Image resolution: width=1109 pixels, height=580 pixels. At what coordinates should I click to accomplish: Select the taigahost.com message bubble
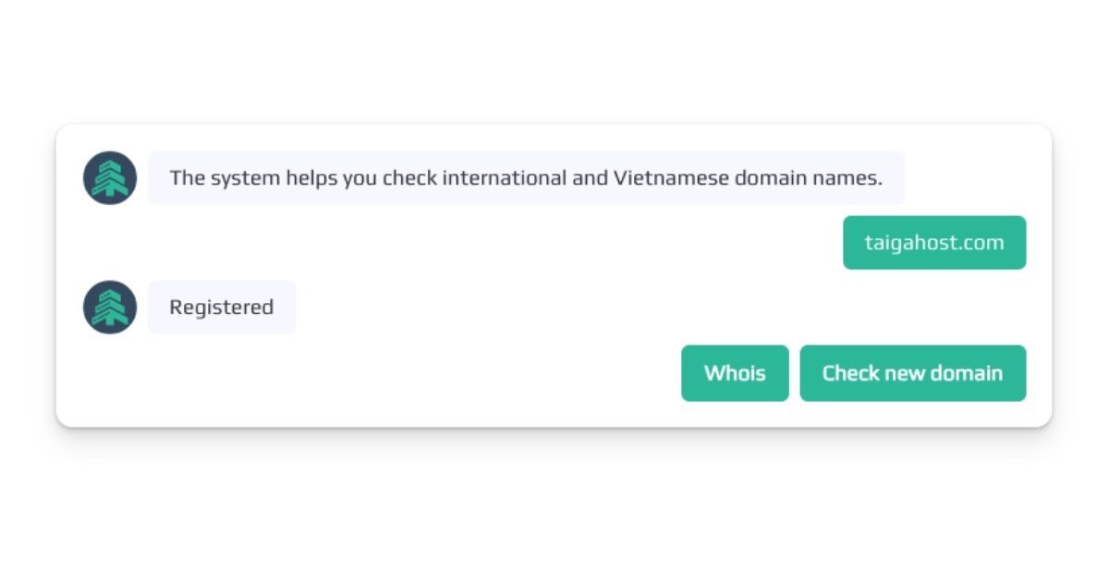coord(933,243)
